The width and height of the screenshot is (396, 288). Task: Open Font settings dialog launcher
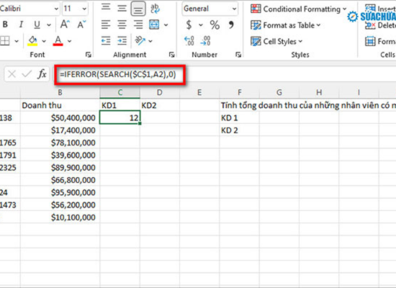coord(88,54)
